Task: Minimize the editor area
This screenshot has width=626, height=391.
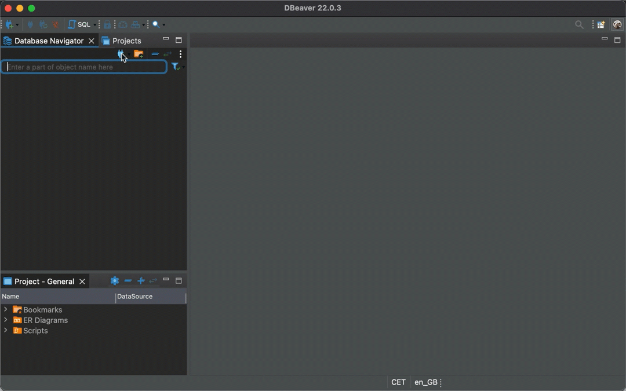Action: 605,39
